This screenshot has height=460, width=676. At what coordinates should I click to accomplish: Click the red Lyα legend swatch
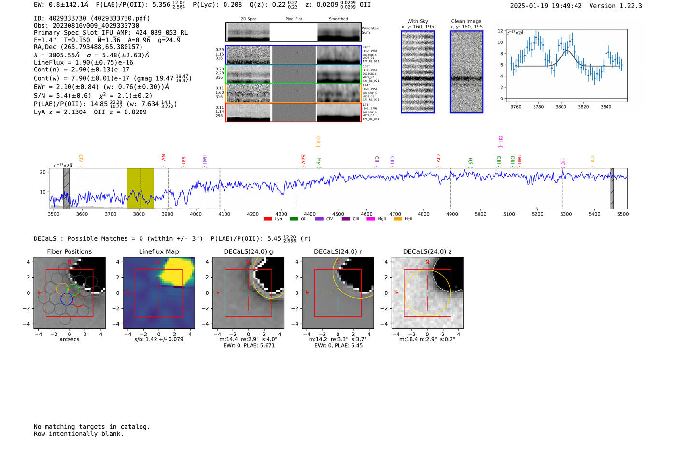pyautogui.click(x=268, y=219)
